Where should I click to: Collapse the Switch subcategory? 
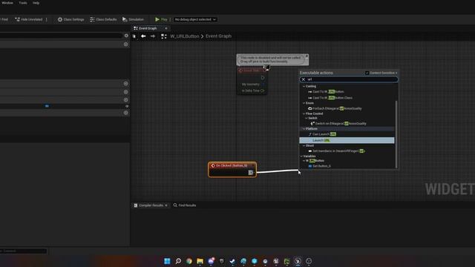coord(307,118)
